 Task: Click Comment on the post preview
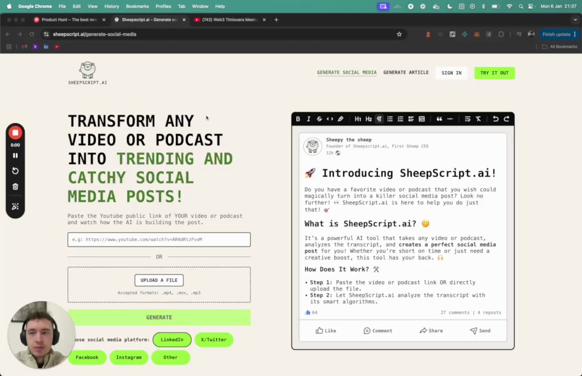coord(378,331)
